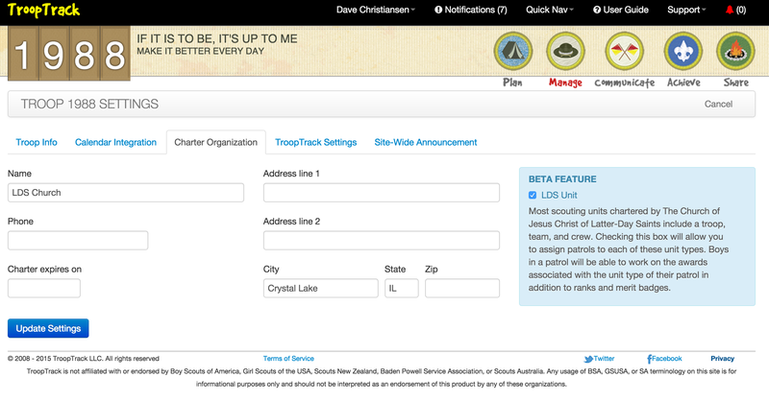Click the Manage label in red
Viewport: 769px width, 401px height.
coord(565,83)
